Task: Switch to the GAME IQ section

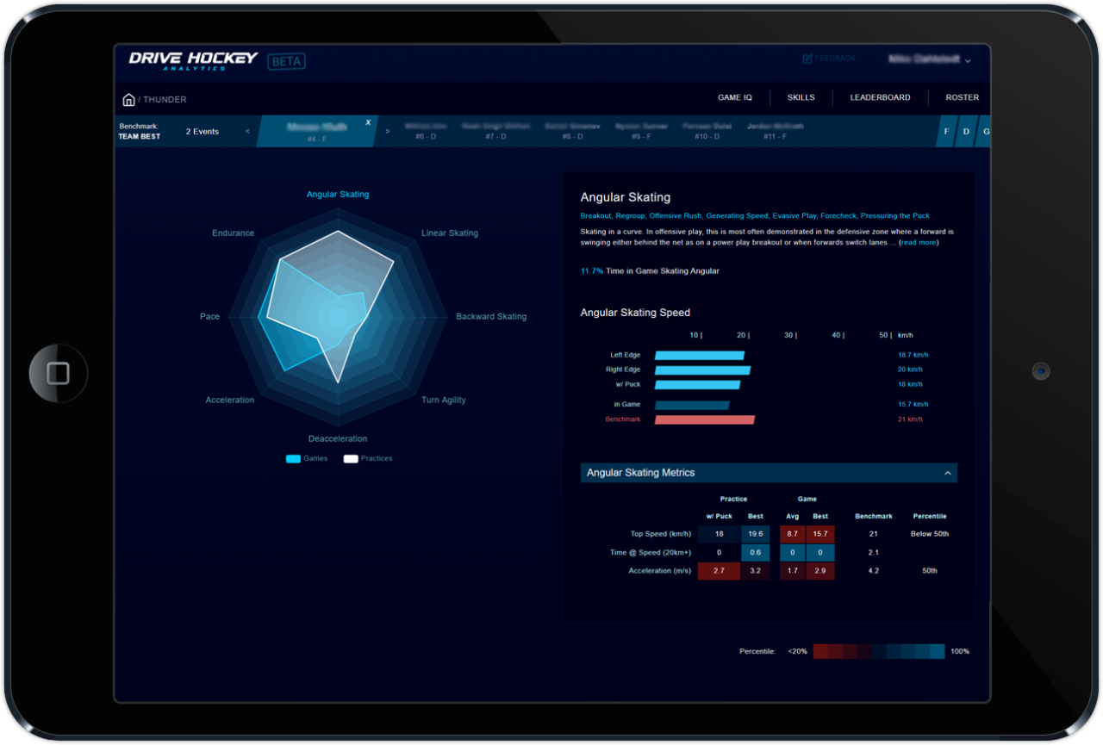Action: pos(734,97)
